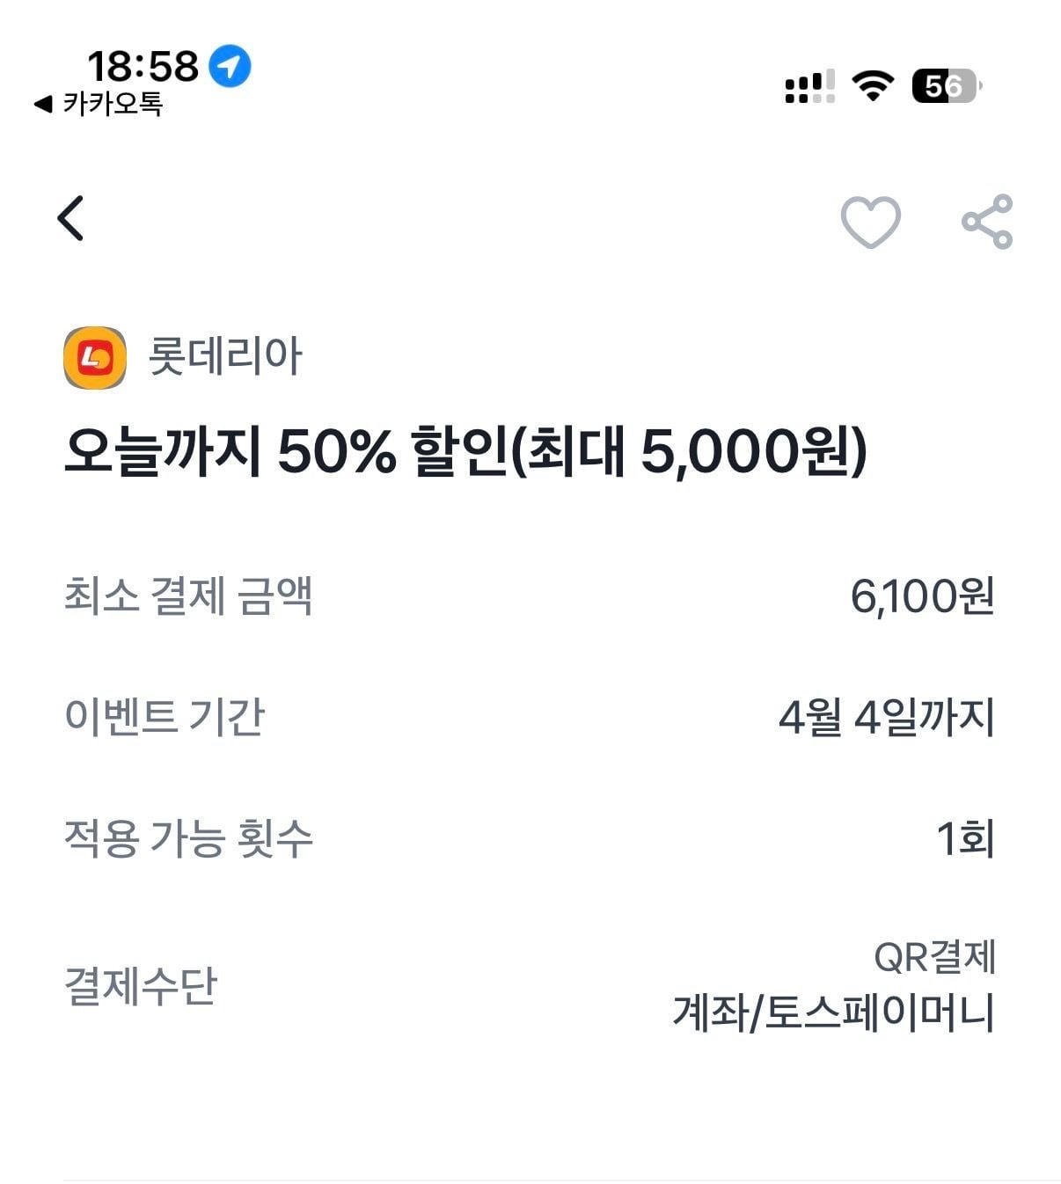Select the 이벤트 기간 label
The width and height of the screenshot is (1061, 1184).
pyautogui.click(x=165, y=716)
